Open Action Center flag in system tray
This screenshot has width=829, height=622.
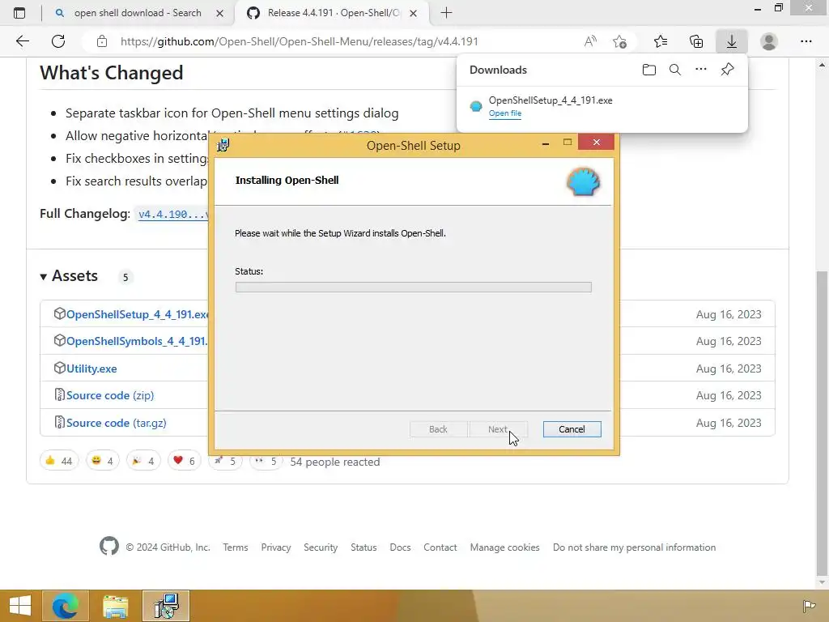click(809, 606)
